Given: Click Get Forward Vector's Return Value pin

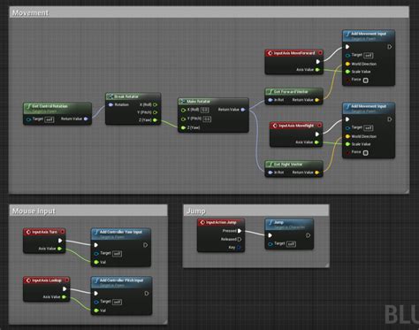Looking at the screenshot, I should 317,100.
